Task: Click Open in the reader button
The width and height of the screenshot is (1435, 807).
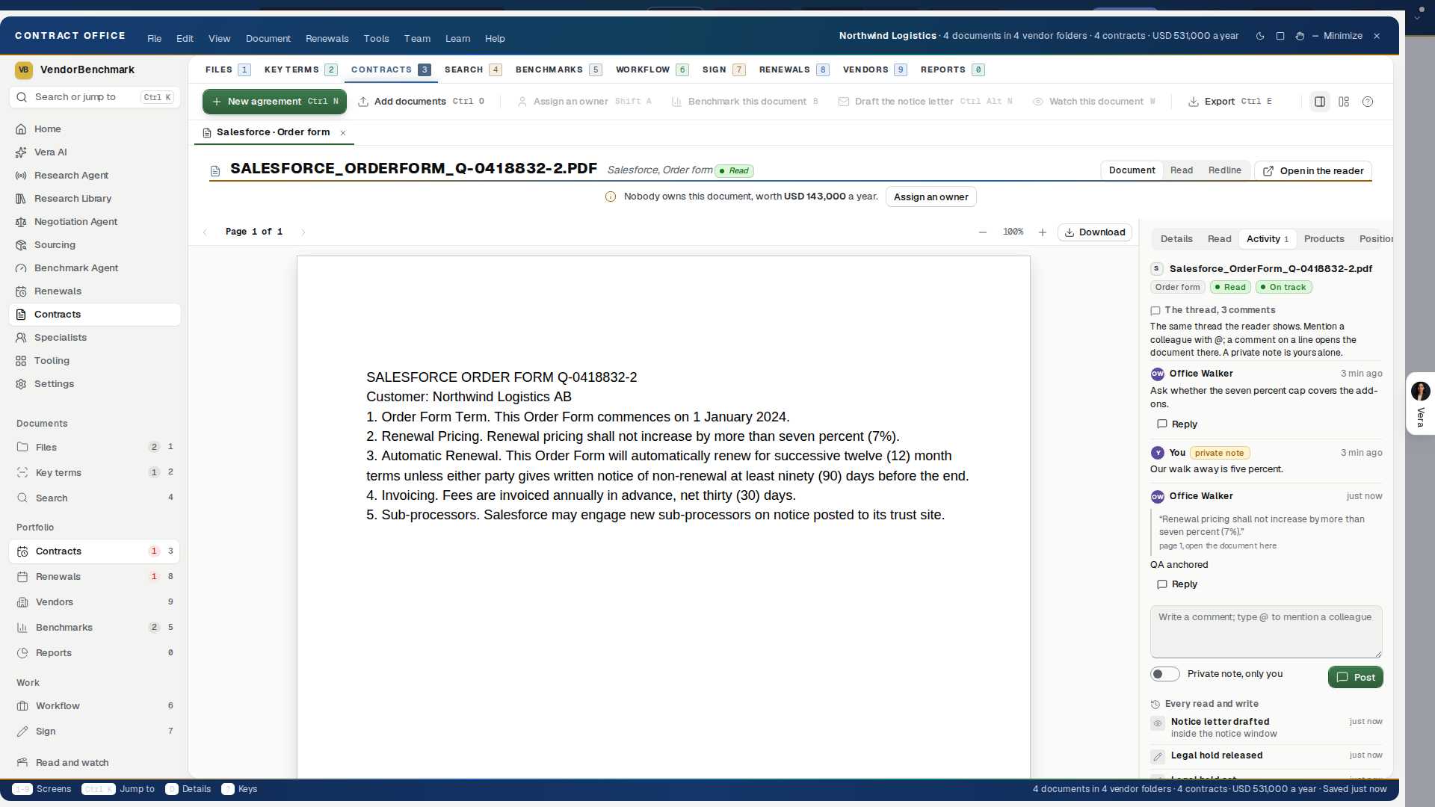Action: point(1313,171)
